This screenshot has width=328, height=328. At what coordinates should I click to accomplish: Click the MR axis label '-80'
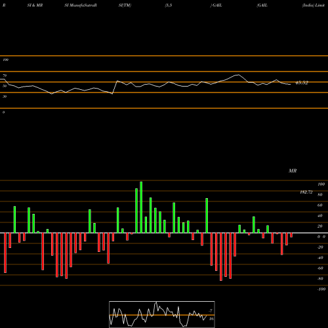point(320,279)
